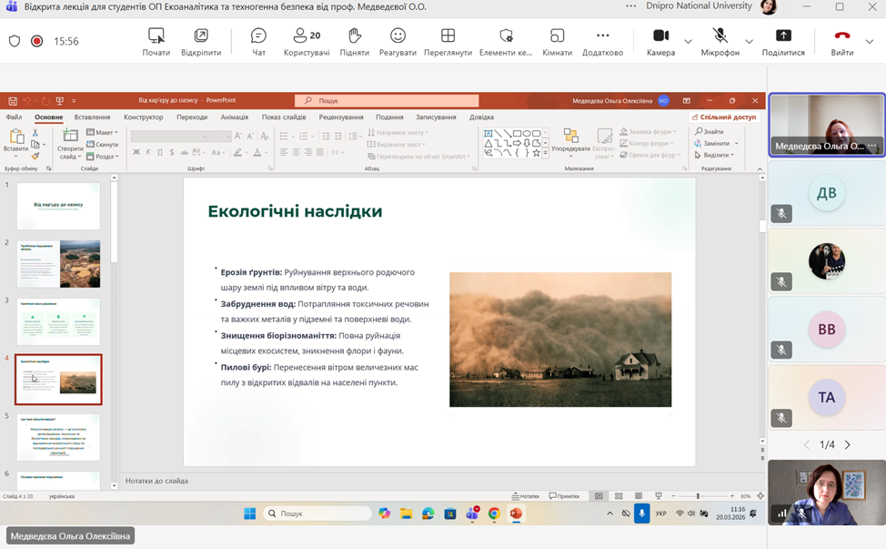
Task: Expand the camera options dropdown arrow
Action: [x=688, y=42]
